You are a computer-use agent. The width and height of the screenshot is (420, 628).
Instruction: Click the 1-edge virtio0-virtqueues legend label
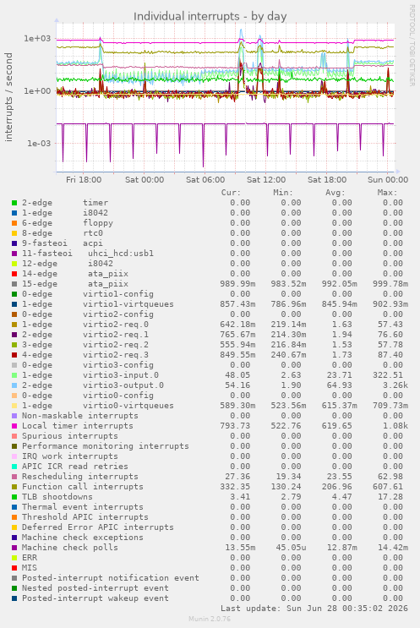click(98, 406)
